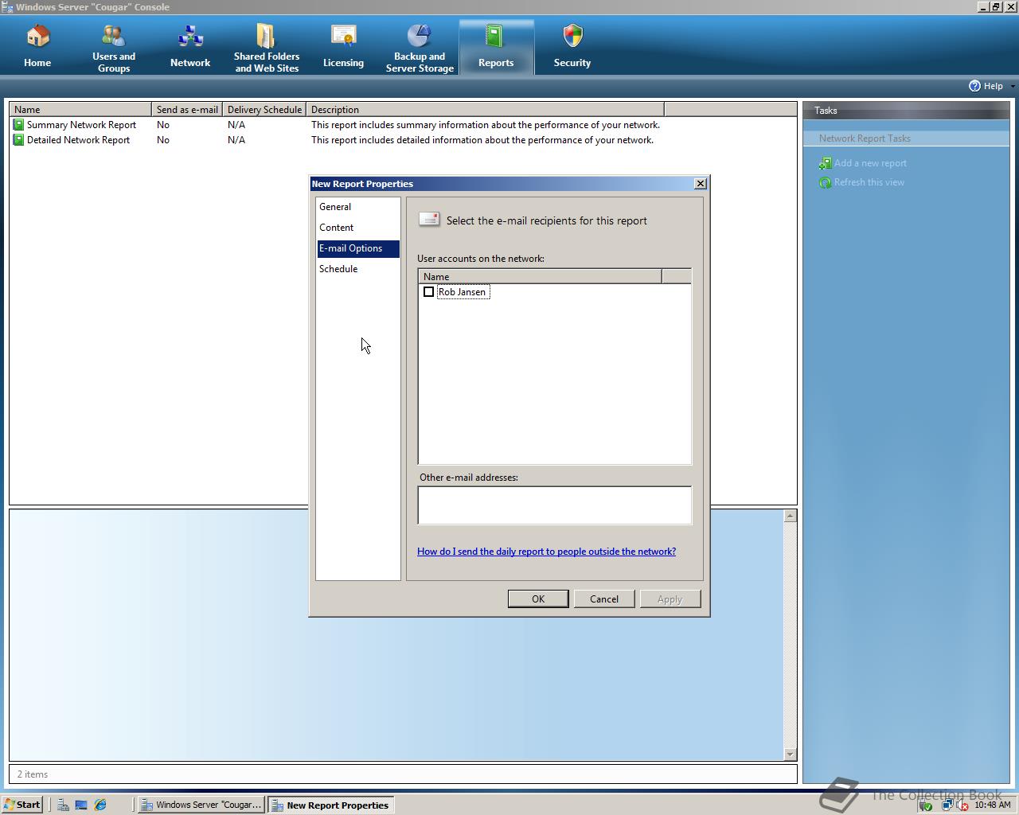Open the Start menu

22,805
